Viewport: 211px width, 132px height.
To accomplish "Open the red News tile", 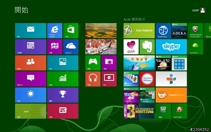I will pyautogui.click(x=63, y=111).
